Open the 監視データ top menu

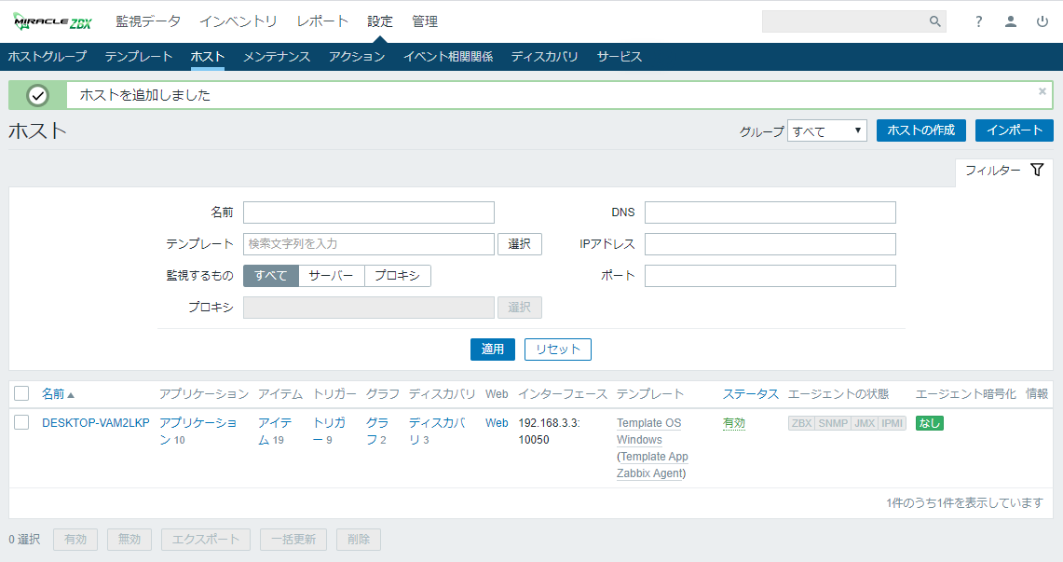point(148,21)
